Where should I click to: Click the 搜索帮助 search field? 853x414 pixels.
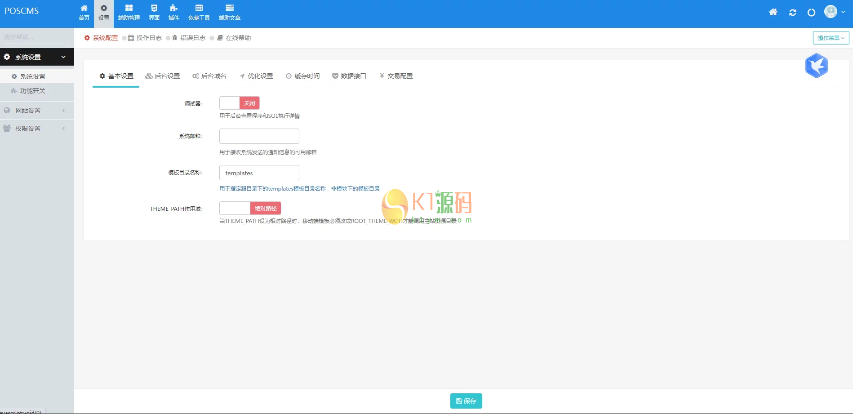coord(37,37)
